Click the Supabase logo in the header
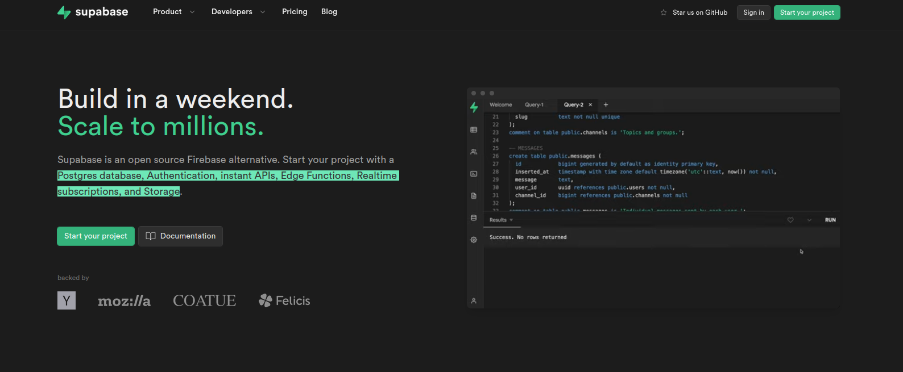This screenshot has height=372, width=903. pyautogui.click(x=93, y=12)
